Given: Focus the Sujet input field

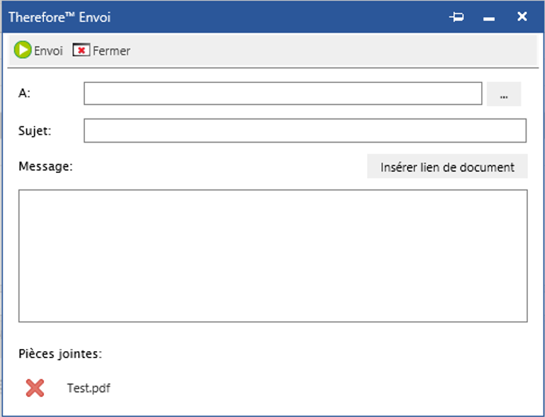Looking at the screenshot, I should coord(305,130).
